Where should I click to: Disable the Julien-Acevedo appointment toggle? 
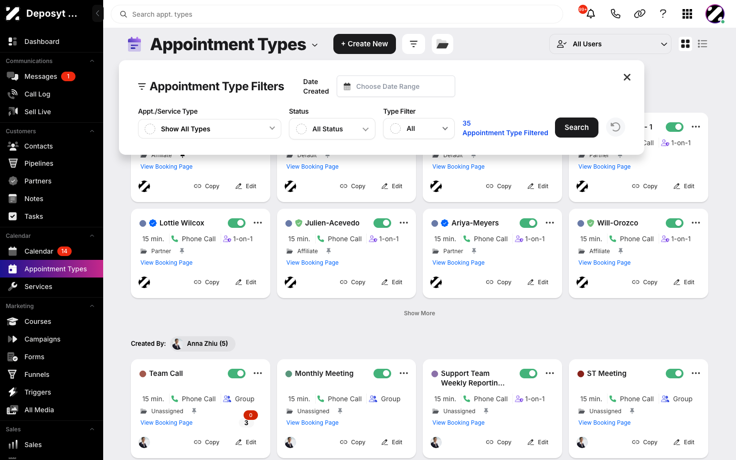tap(382, 223)
